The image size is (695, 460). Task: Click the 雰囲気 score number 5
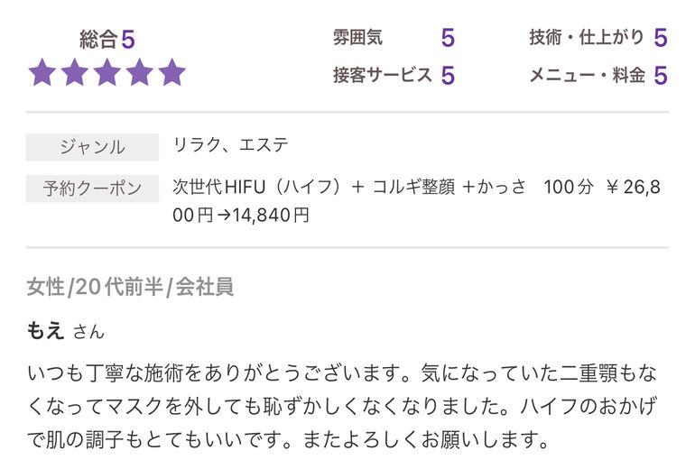point(448,38)
